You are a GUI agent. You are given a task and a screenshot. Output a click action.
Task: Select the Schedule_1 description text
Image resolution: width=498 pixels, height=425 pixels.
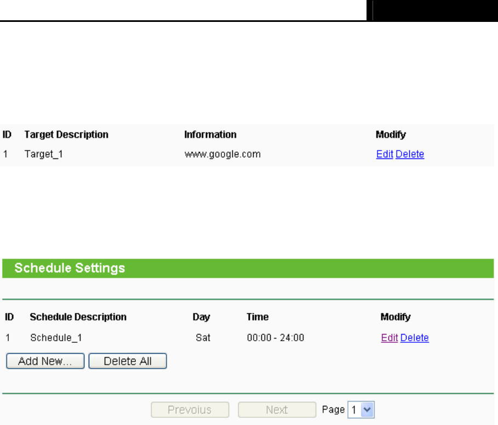pyautogui.click(x=56, y=337)
